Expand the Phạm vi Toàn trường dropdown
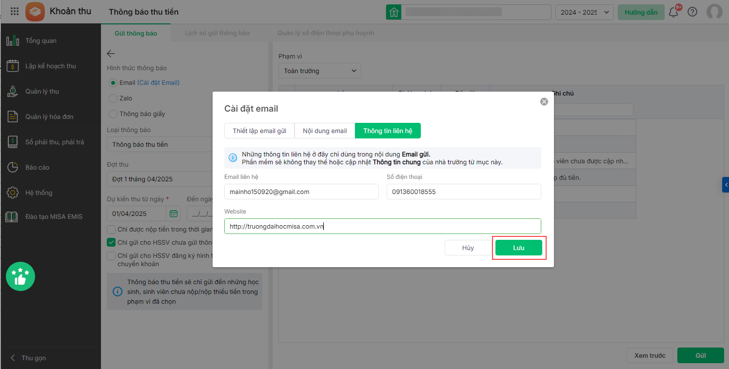The image size is (729, 369). (x=320, y=71)
